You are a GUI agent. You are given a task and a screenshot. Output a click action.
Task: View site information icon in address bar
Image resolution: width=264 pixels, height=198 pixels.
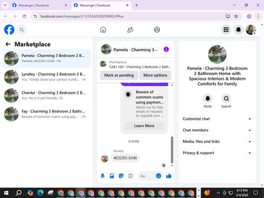[x=35, y=16]
